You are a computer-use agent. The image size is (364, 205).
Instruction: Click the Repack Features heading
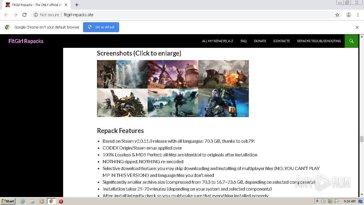coord(120,131)
